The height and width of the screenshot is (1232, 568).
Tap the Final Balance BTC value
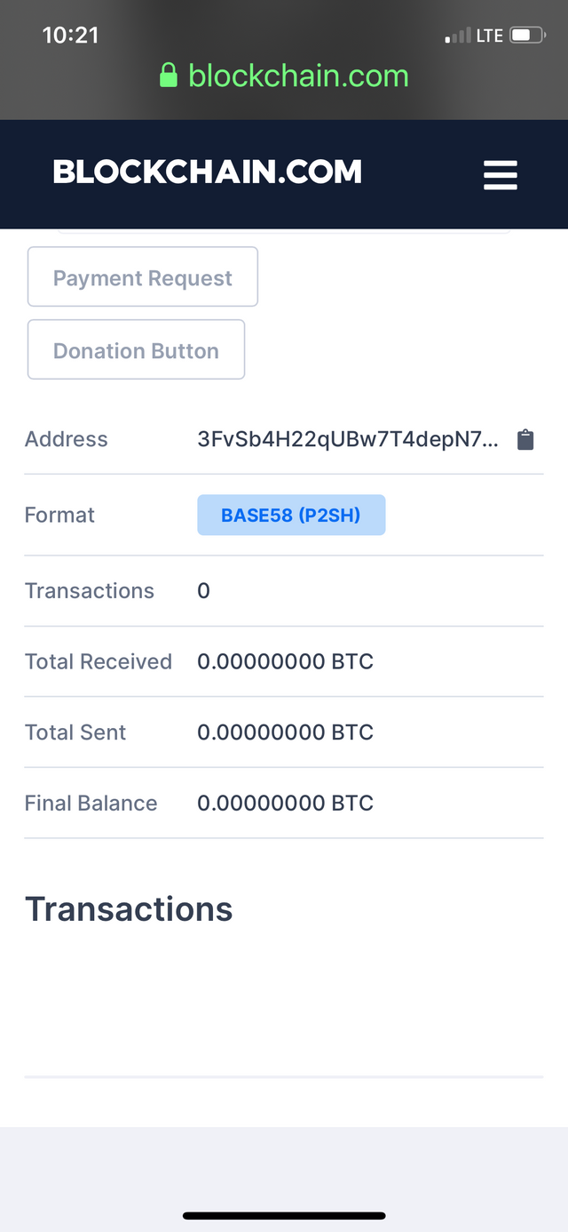285,804
